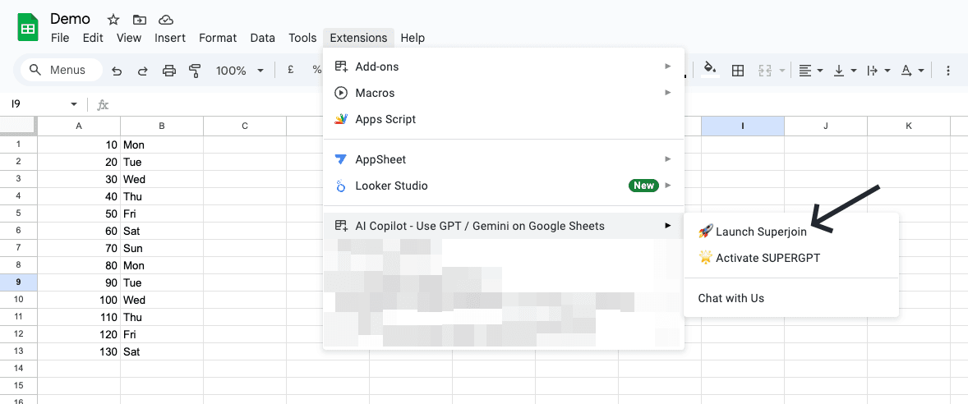Viewport: 968px width, 404px height.
Task: Click the Demo document title
Action: pyautogui.click(x=70, y=19)
